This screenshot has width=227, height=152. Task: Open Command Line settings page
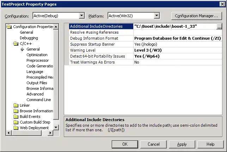coord(39,100)
